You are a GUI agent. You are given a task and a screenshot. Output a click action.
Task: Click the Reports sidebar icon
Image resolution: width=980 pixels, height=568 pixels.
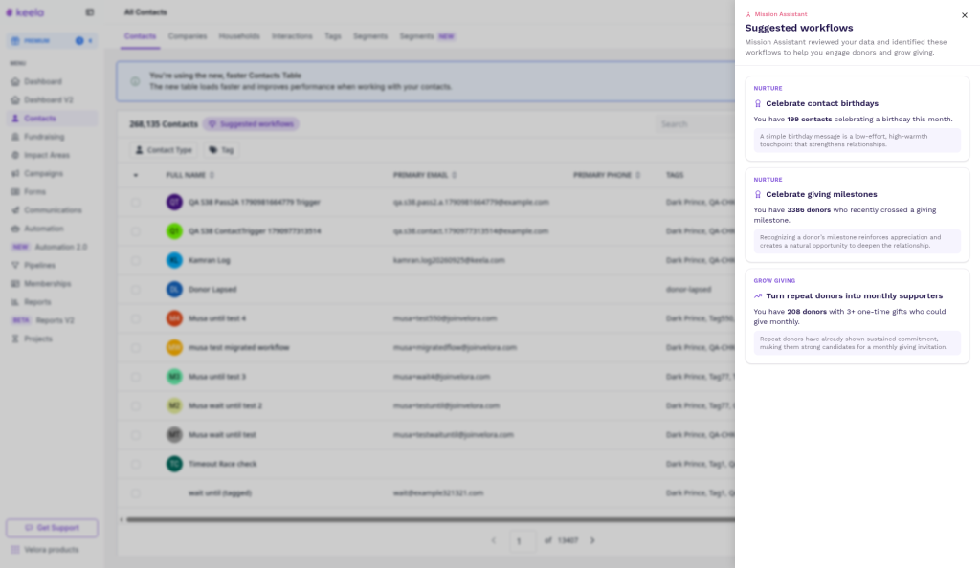click(15, 302)
